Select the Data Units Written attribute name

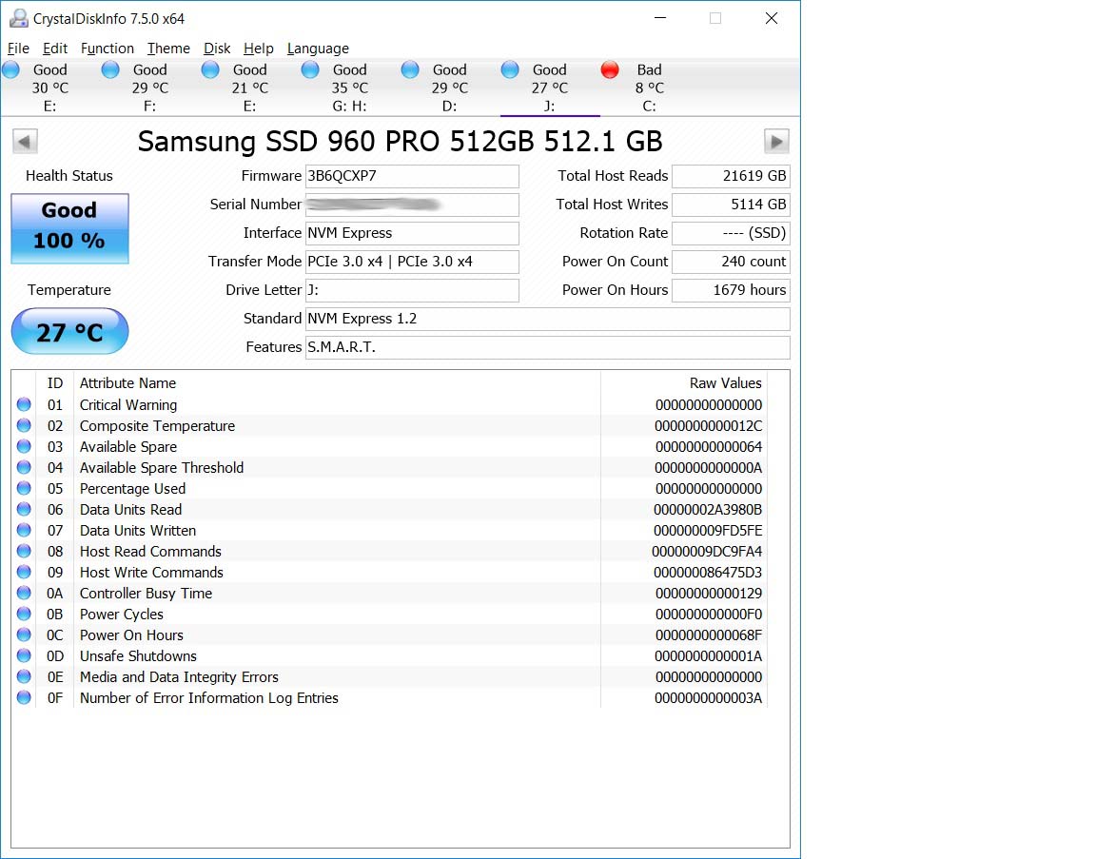pos(138,531)
